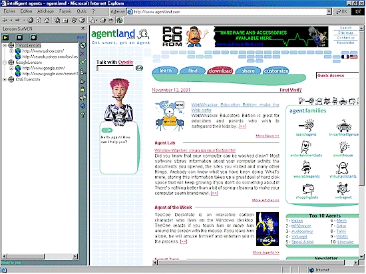Screen dimensions: 366x274
Task: Open the Affichage menu
Action: pyautogui.click(x=45, y=11)
